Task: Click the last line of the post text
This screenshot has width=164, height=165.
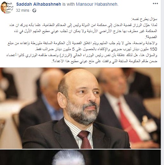Action: point(104,61)
